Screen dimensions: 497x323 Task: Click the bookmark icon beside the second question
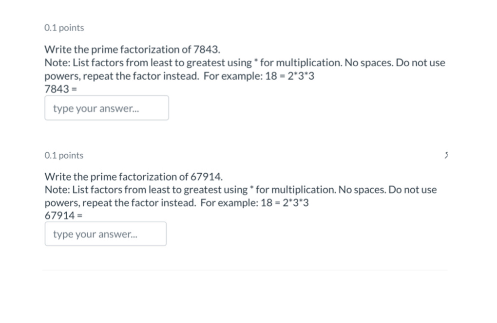tap(446, 155)
